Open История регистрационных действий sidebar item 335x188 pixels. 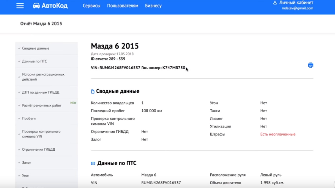click(x=46, y=77)
